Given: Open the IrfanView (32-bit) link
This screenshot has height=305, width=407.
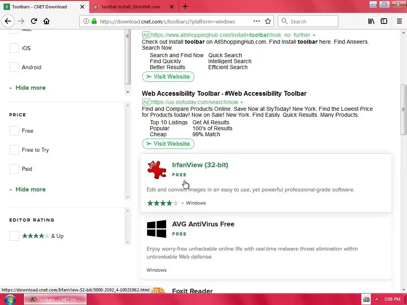Looking at the screenshot, I should [200, 165].
